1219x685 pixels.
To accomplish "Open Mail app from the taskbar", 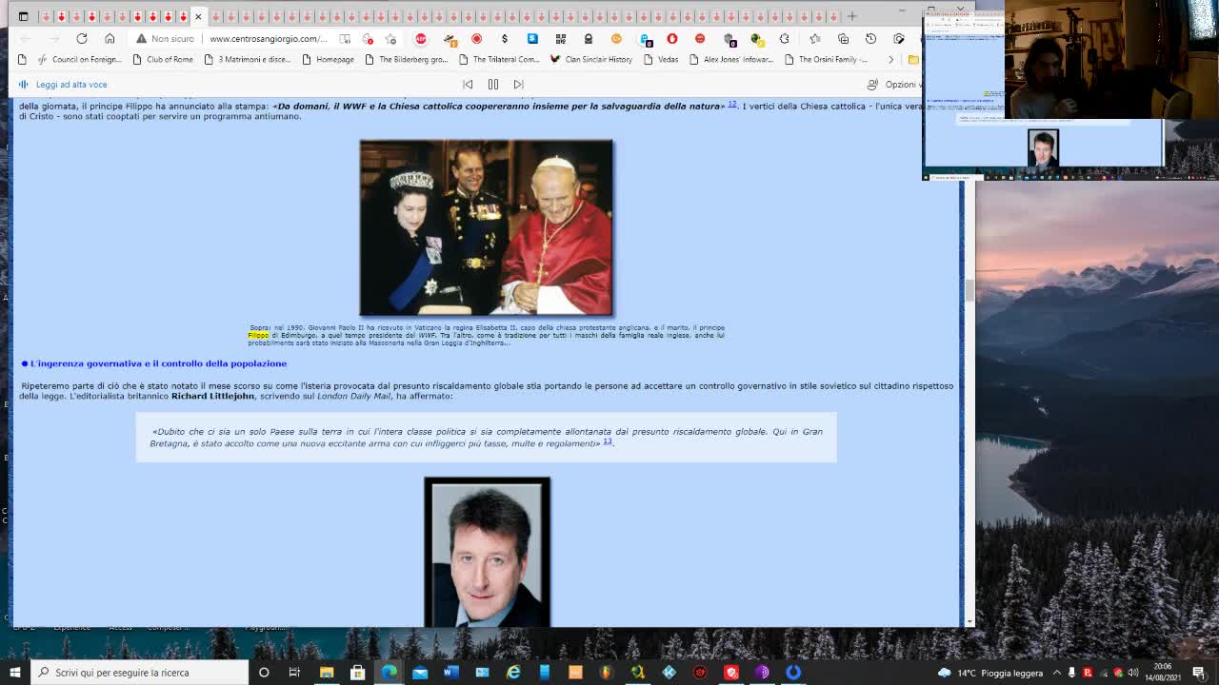I will tap(420, 673).
